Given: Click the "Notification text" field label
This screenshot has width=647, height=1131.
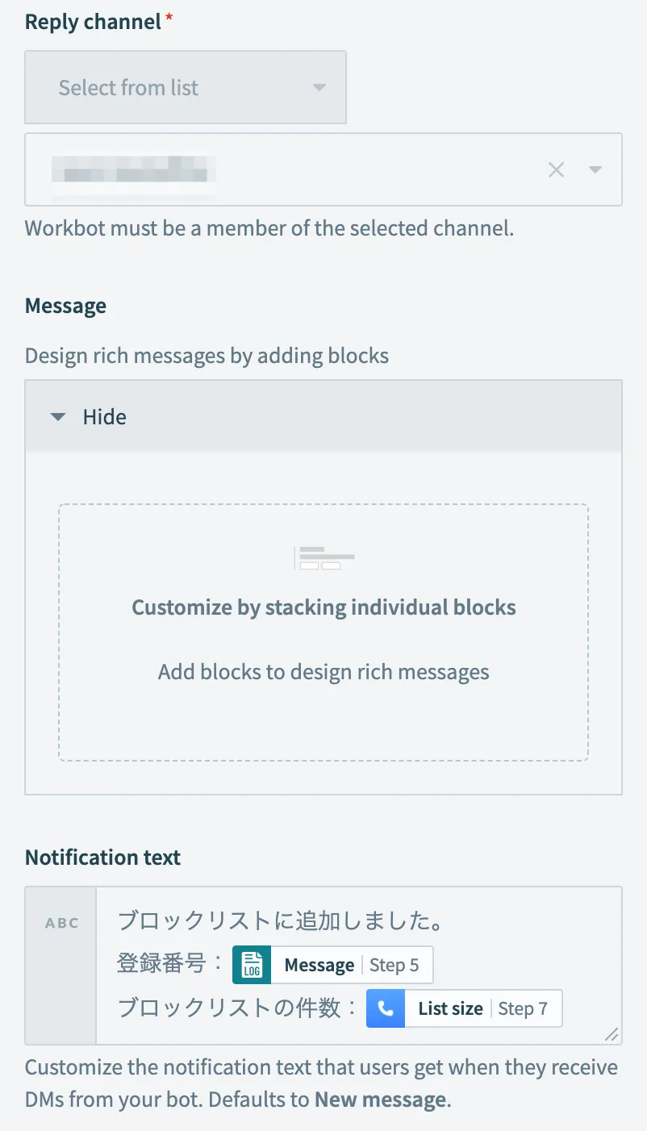Looking at the screenshot, I should coord(102,857).
